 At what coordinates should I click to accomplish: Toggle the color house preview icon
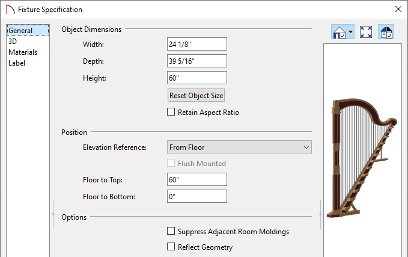386,32
